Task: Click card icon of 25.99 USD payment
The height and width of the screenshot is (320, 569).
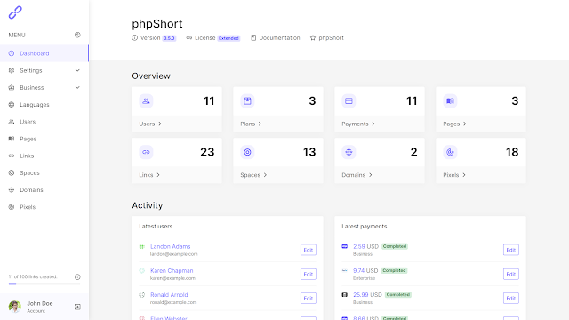Action: (345, 294)
